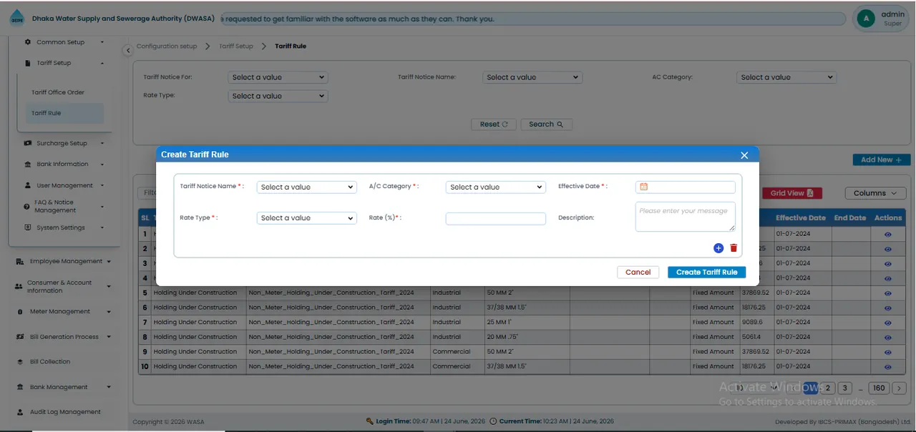Click the Search button
The height and width of the screenshot is (432, 916).
(x=546, y=124)
